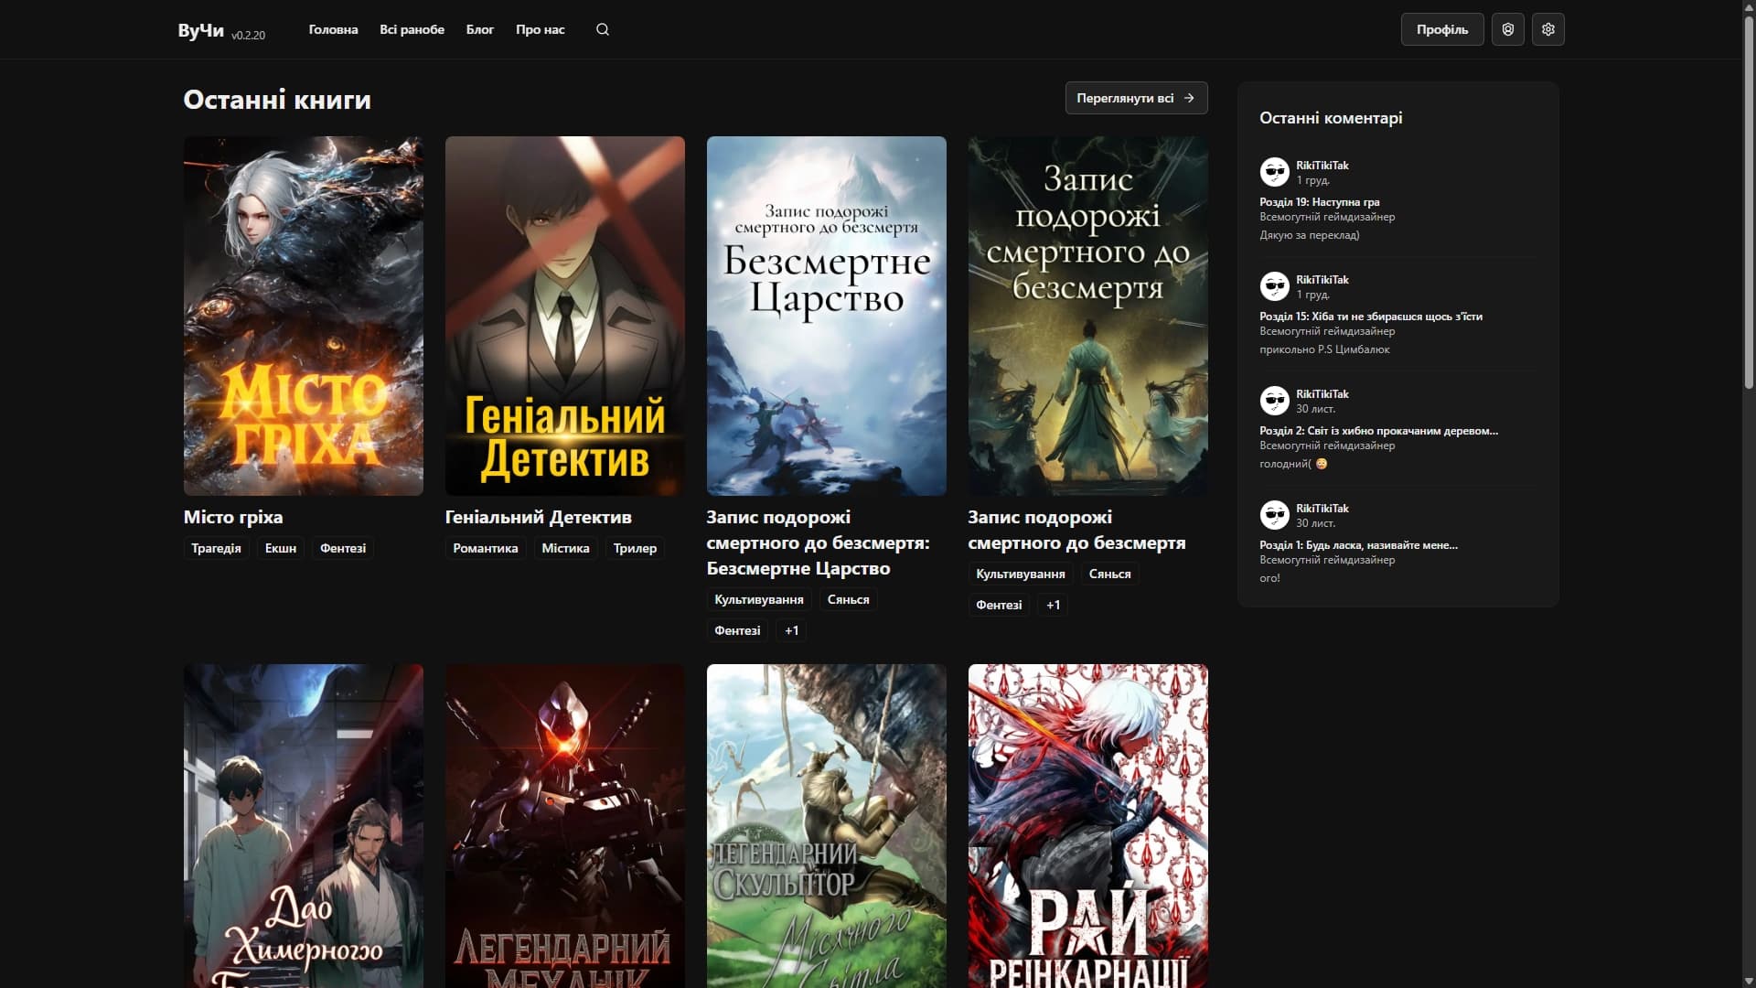Expand +1 tags under fourth book
Viewport: 1756px width, 988px height.
click(x=1054, y=605)
